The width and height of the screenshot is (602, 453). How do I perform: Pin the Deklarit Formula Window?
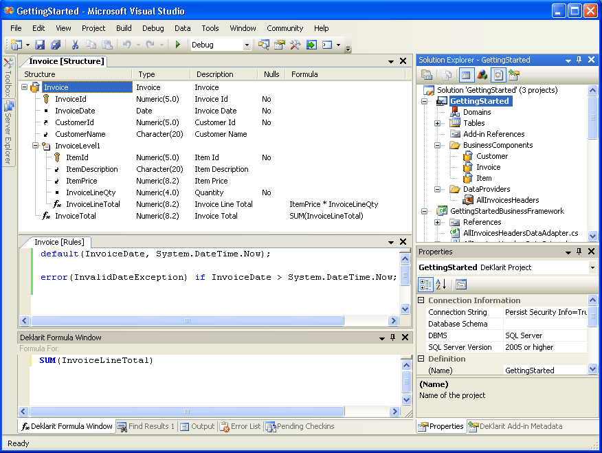392,338
